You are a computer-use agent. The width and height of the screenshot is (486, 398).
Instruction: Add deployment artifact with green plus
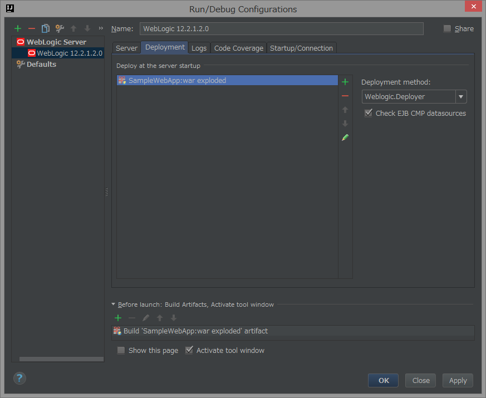click(x=345, y=82)
